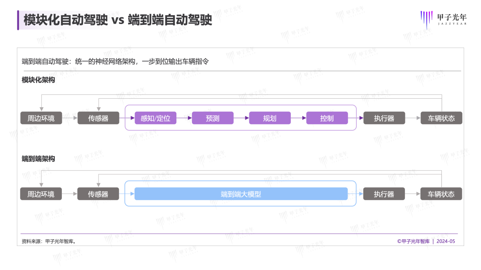Select 车辆状态 box in the 端到端架构 row

coord(441,194)
